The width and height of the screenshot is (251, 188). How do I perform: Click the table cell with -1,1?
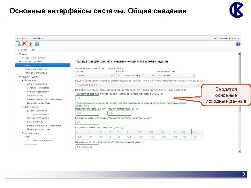tap(197, 137)
